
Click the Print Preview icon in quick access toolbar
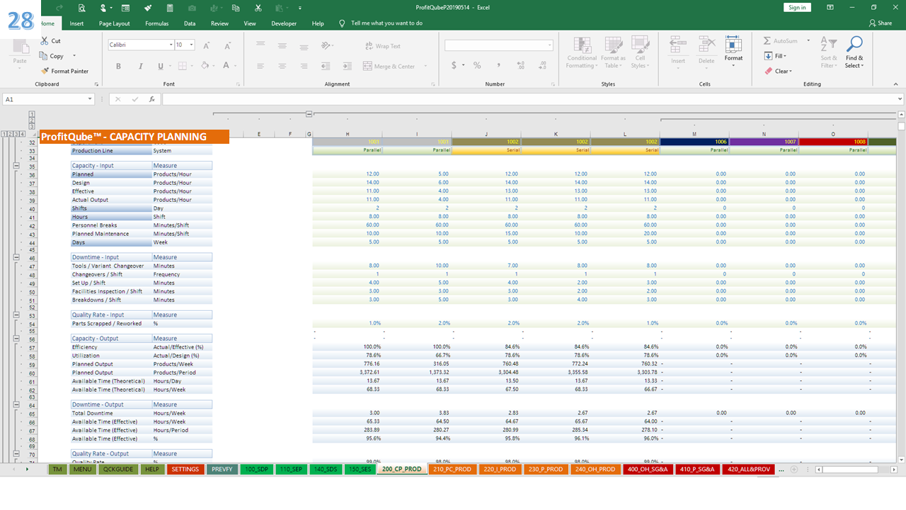coord(82,7)
